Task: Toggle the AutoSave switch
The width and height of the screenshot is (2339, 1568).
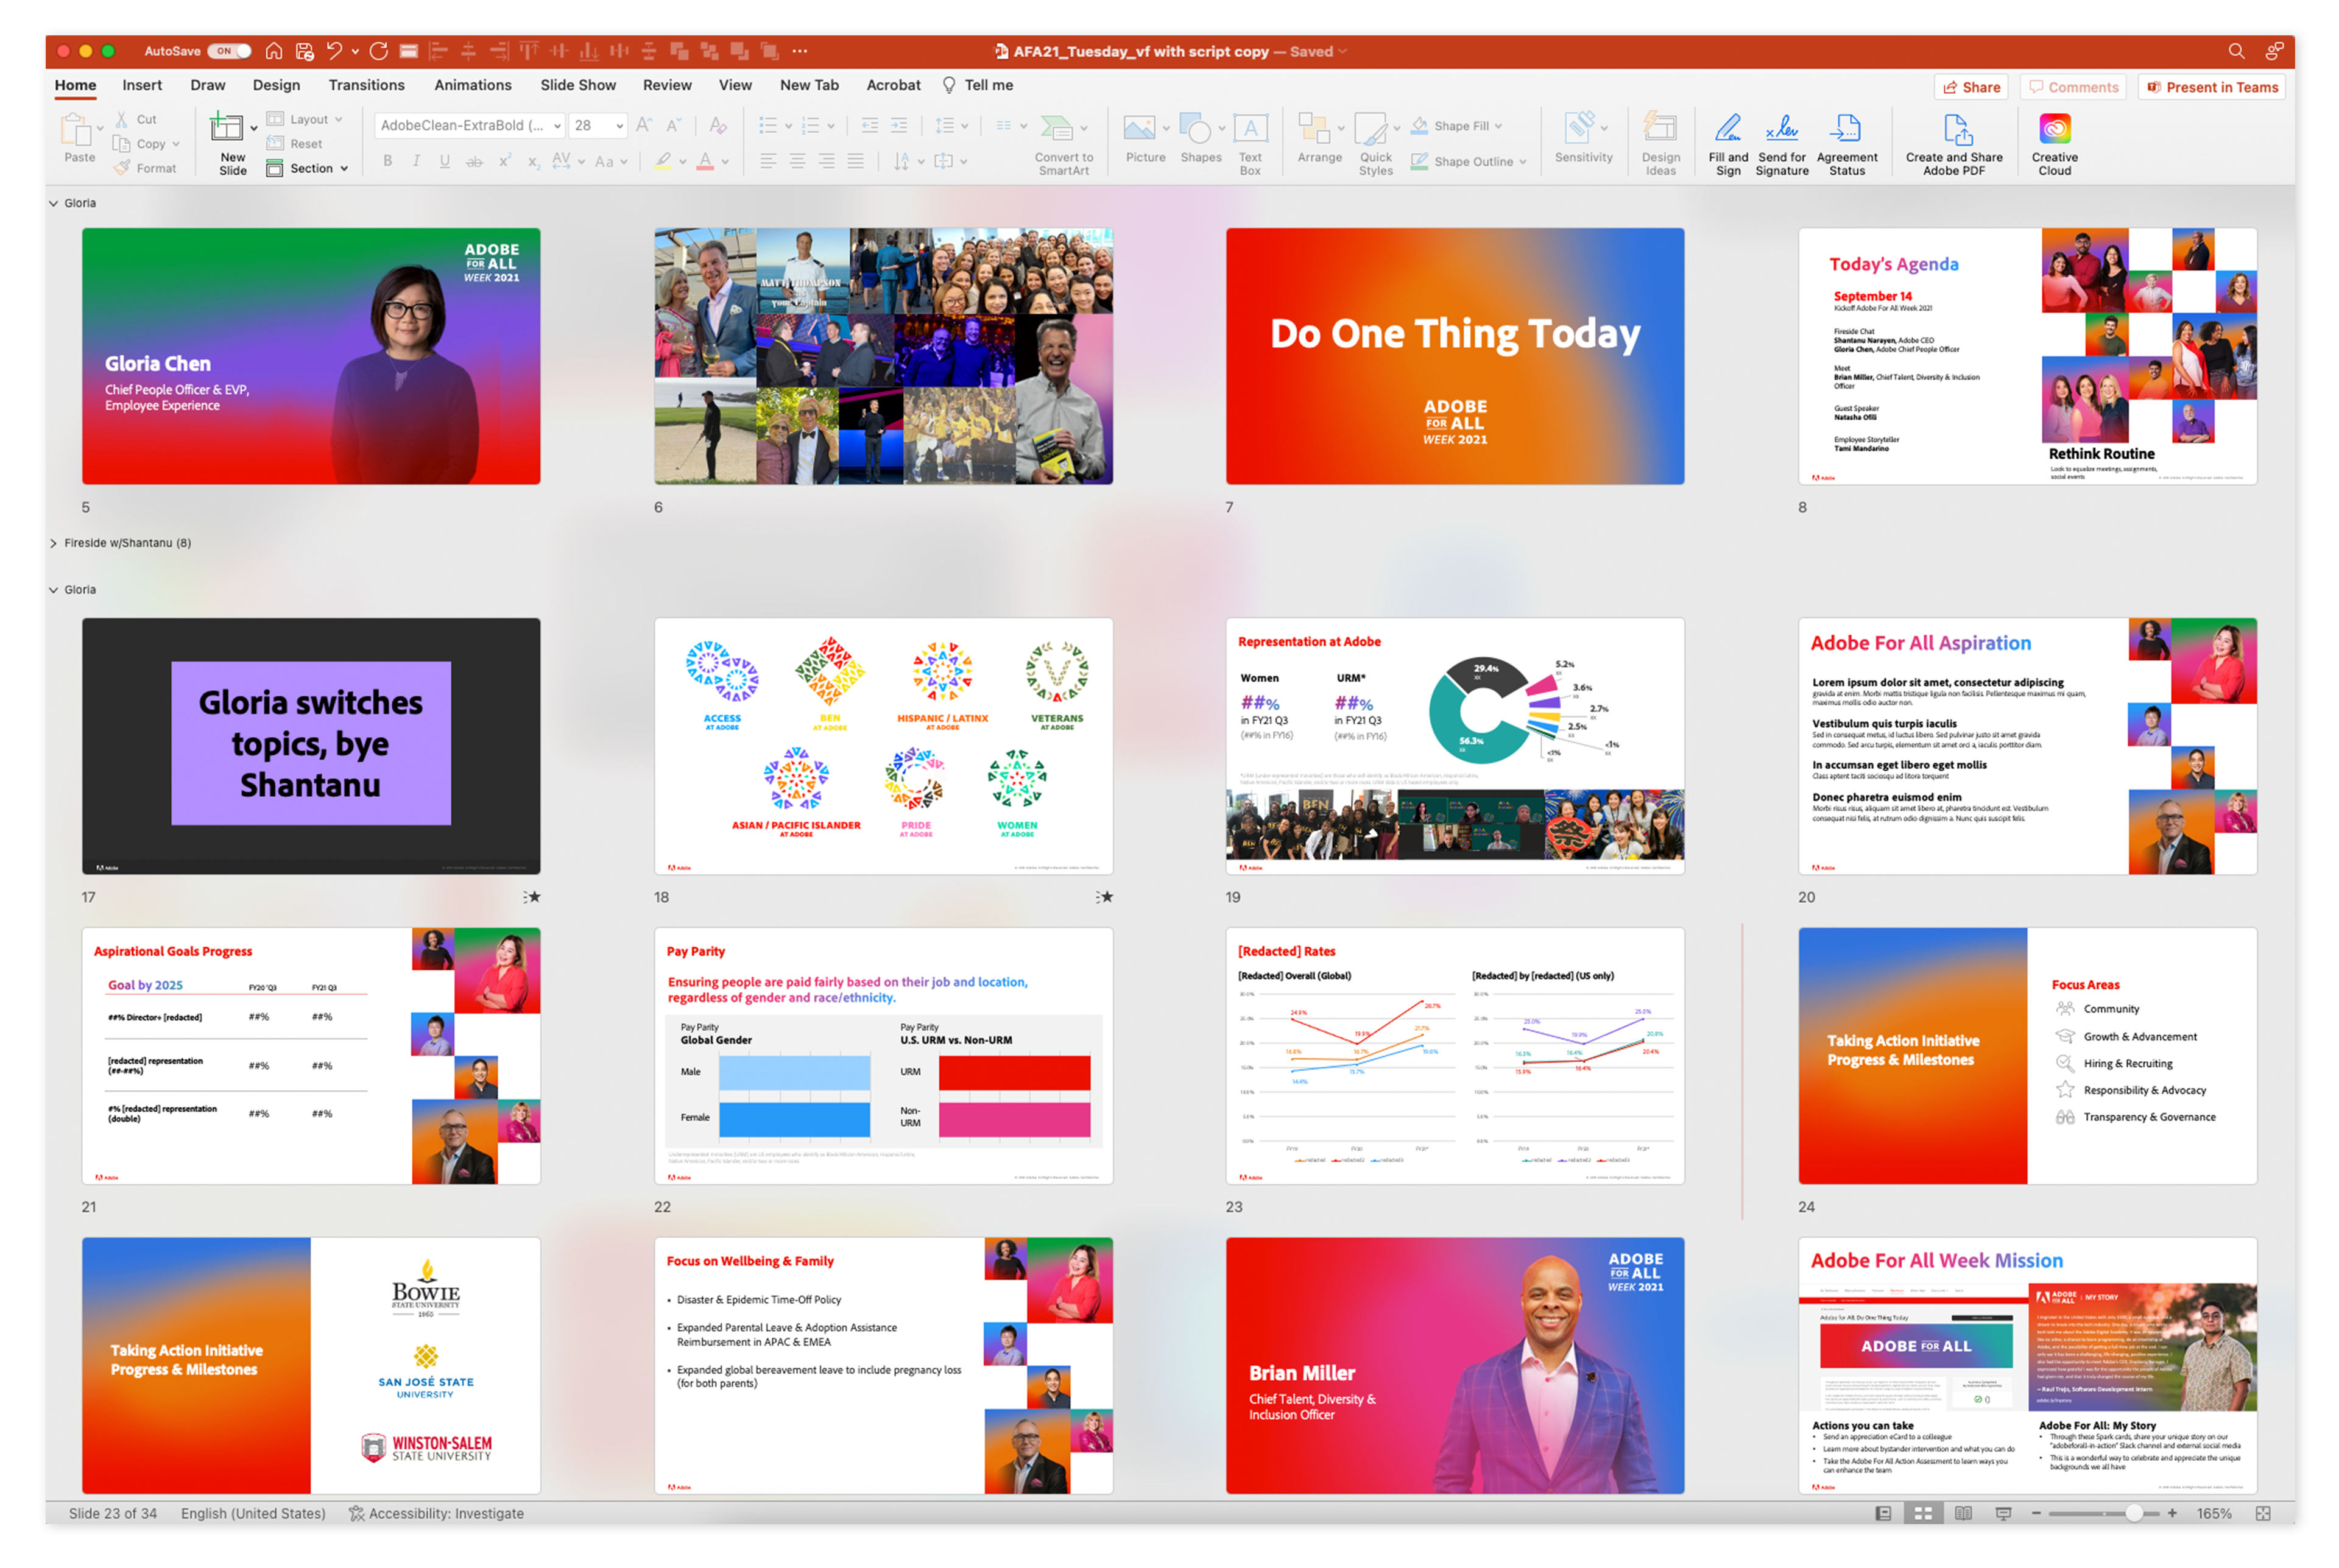Action: (x=229, y=51)
